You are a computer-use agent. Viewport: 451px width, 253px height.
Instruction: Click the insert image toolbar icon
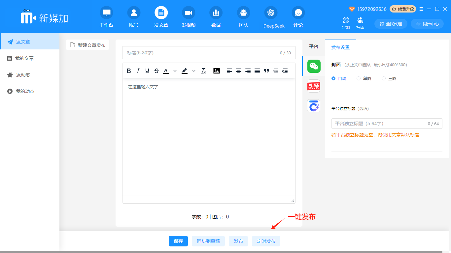click(217, 71)
